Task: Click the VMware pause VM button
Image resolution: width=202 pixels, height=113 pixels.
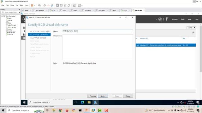Action: pos(32,5)
